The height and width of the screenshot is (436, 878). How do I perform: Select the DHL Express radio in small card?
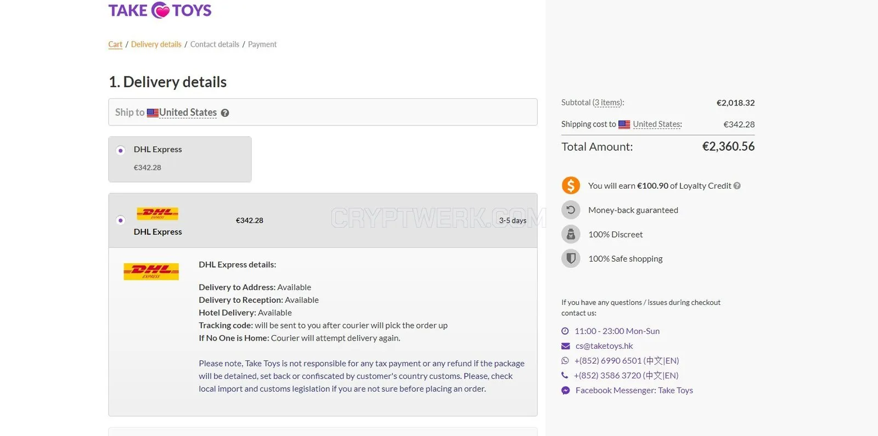121,150
